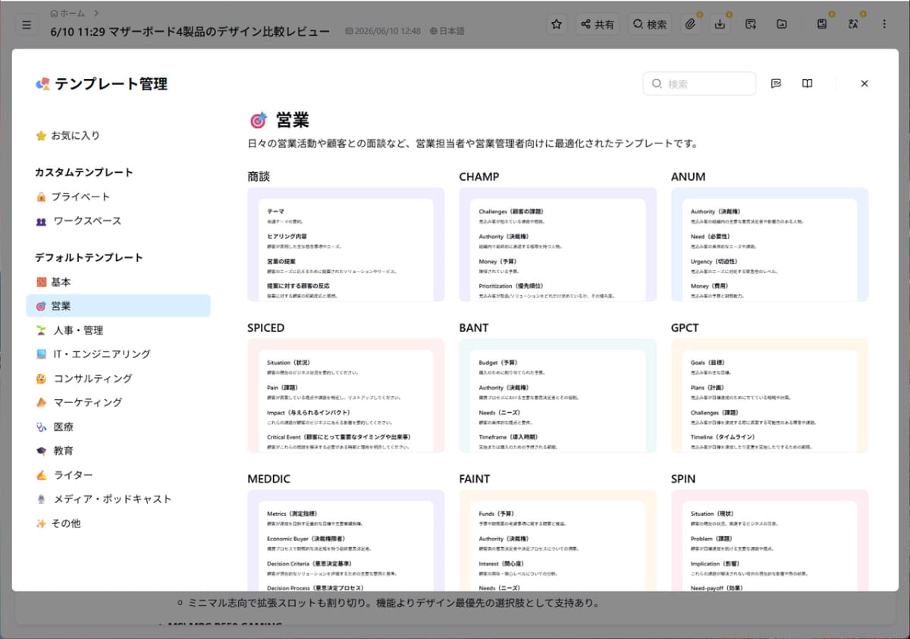
Task: Select the その他 category
Action: pos(118,523)
